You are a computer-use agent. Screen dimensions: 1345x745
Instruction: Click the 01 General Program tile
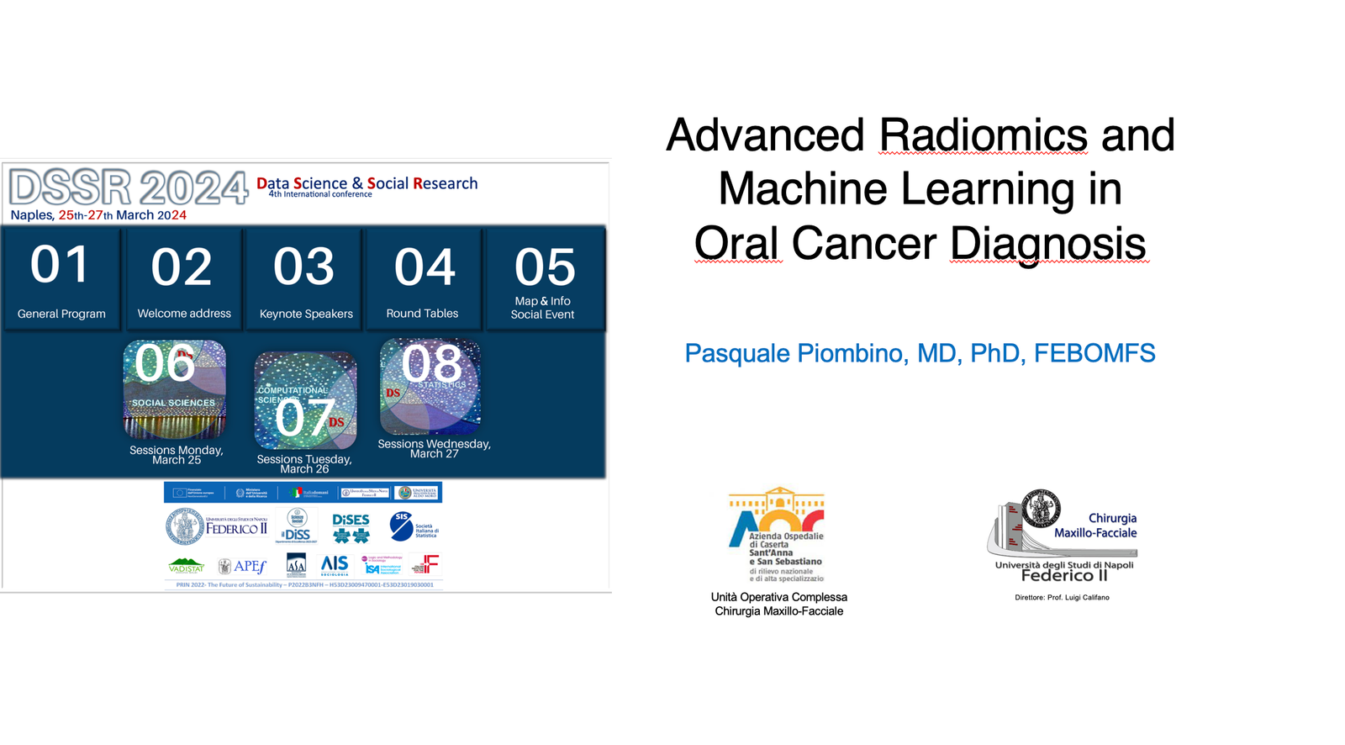tap(61, 279)
